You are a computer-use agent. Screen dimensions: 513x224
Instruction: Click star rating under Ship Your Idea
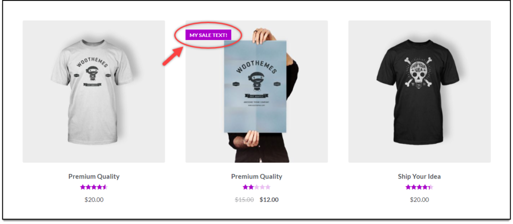point(419,187)
